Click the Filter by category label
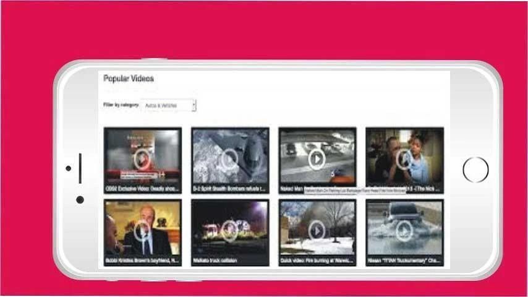This screenshot has width=528, height=297. [x=121, y=105]
